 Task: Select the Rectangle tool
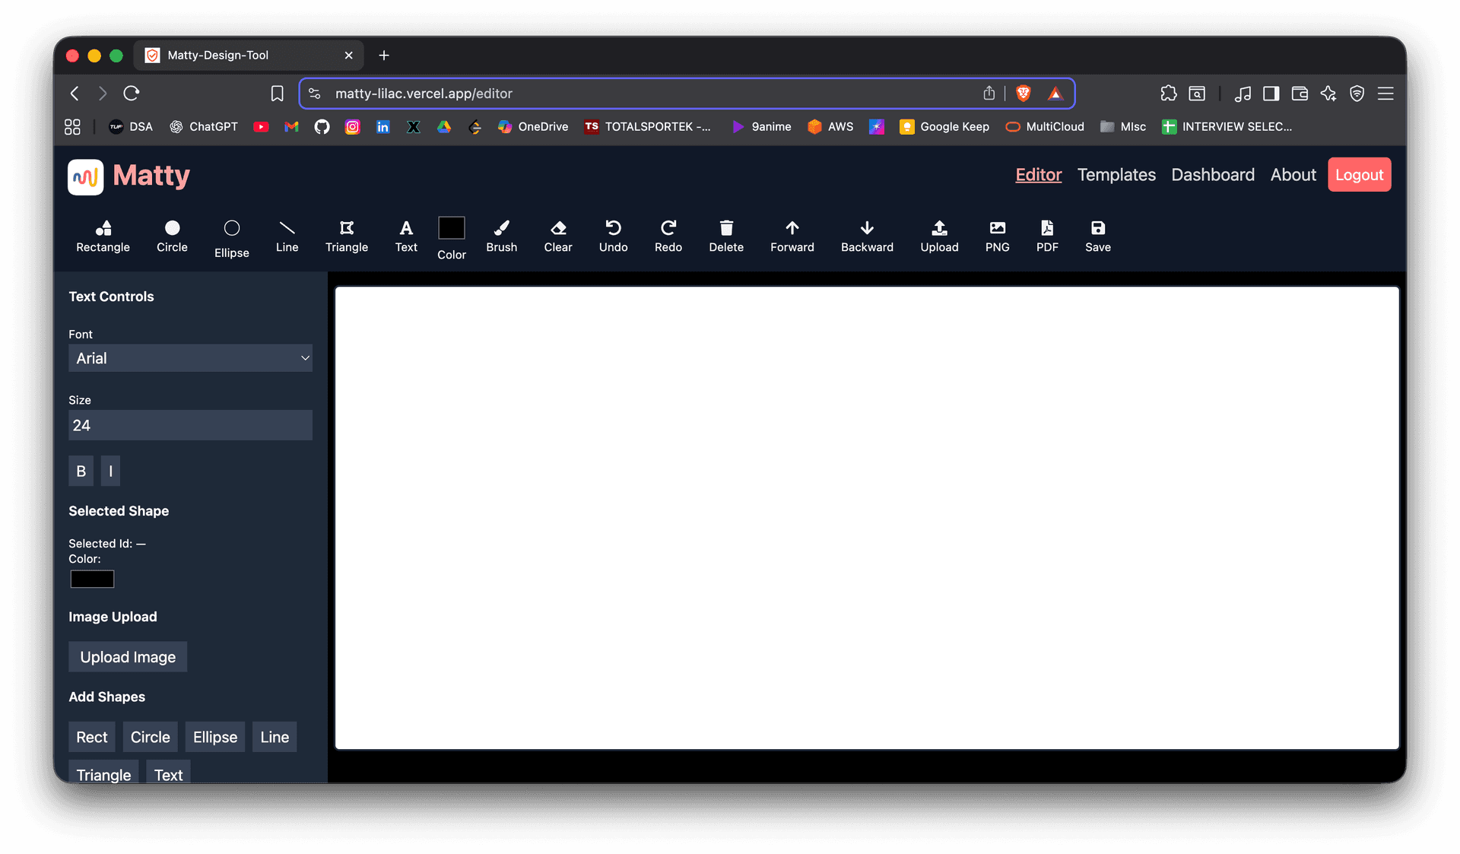click(x=103, y=236)
